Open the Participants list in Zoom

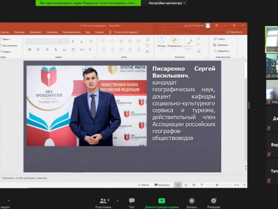103,203
